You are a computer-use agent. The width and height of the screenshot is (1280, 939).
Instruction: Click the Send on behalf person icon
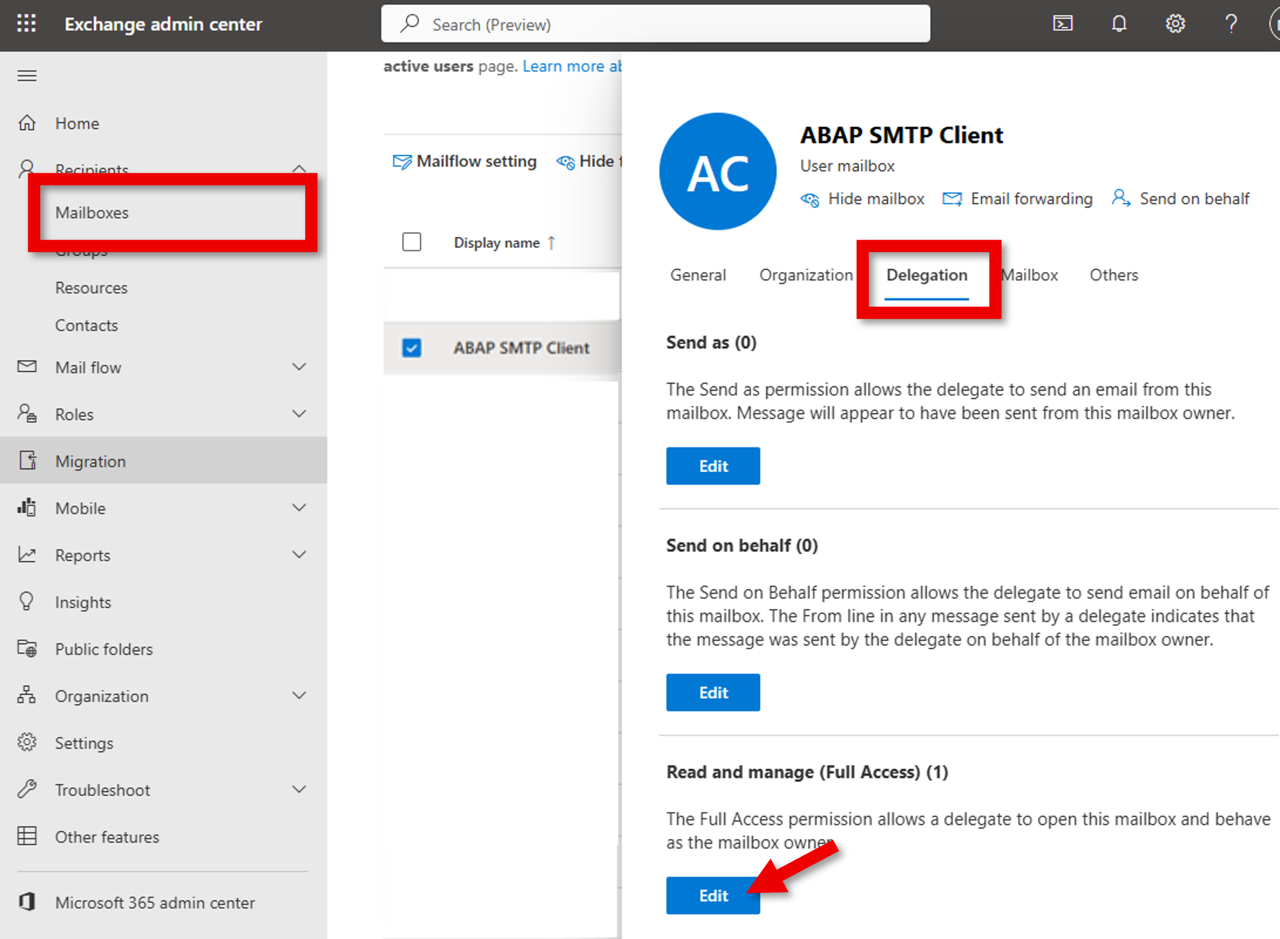click(x=1120, y=198)
